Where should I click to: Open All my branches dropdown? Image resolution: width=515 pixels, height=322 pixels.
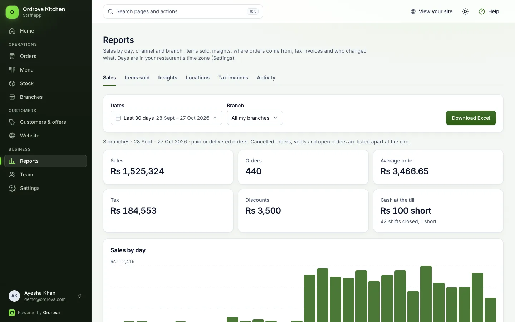click(x=255, y=118)
